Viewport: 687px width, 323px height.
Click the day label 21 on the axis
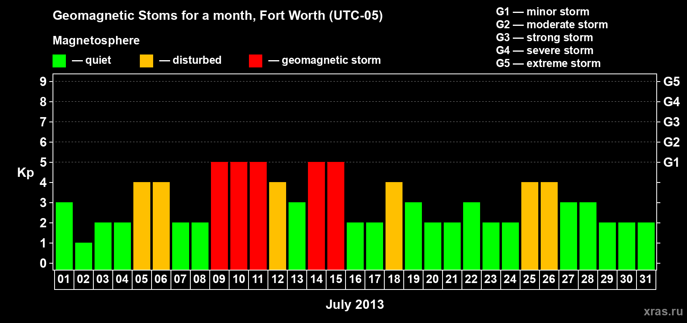[x=452, y=279]
